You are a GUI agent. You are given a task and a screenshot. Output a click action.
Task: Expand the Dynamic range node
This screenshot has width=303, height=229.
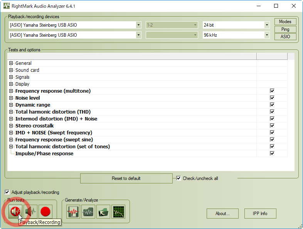(11, 105)
